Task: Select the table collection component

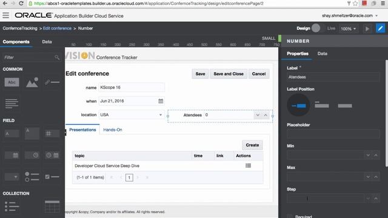Action: (x=52, y=206)
